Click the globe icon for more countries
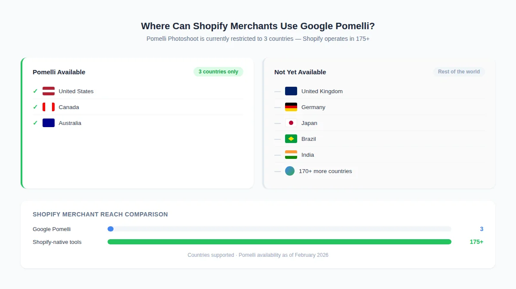 pos(290,171)
